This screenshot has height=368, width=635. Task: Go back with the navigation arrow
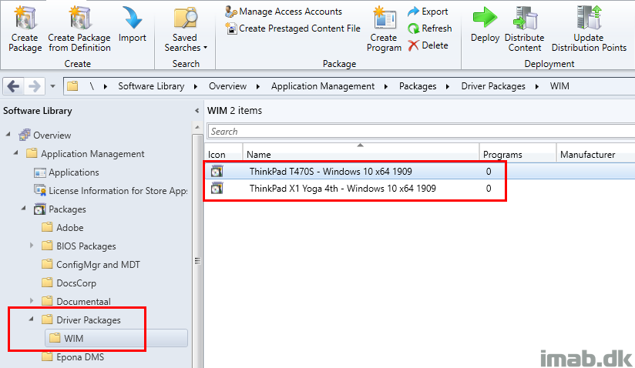tap(13, 86)
